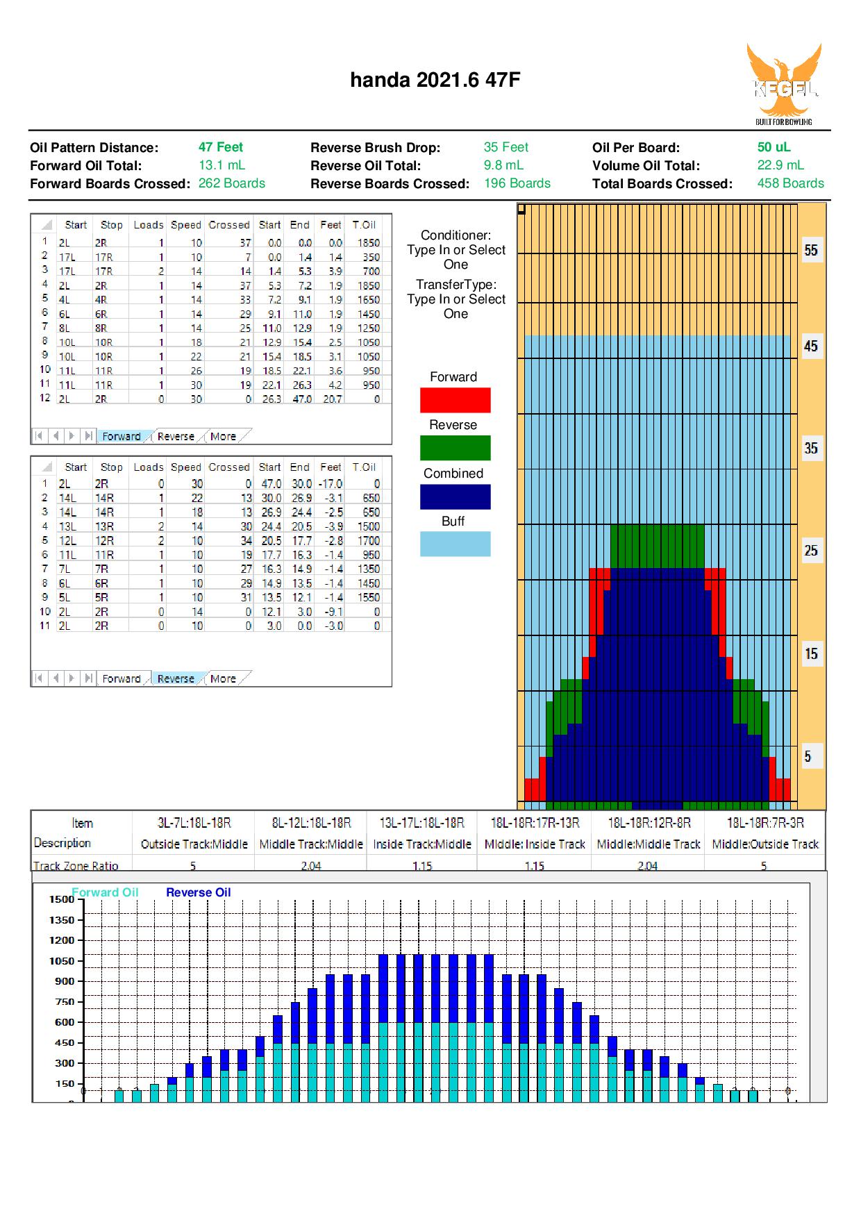Viewport: 861px width, 1218px height.
Task: Click the 'Reverse Oil' chart legend label
Action: tap(198, 892)
